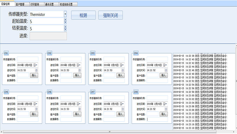The width and height of the screenshot is (237, 134).
Task: Open CH8 送检日期 calendar dropdown
Action: click(x=165, y=104)
